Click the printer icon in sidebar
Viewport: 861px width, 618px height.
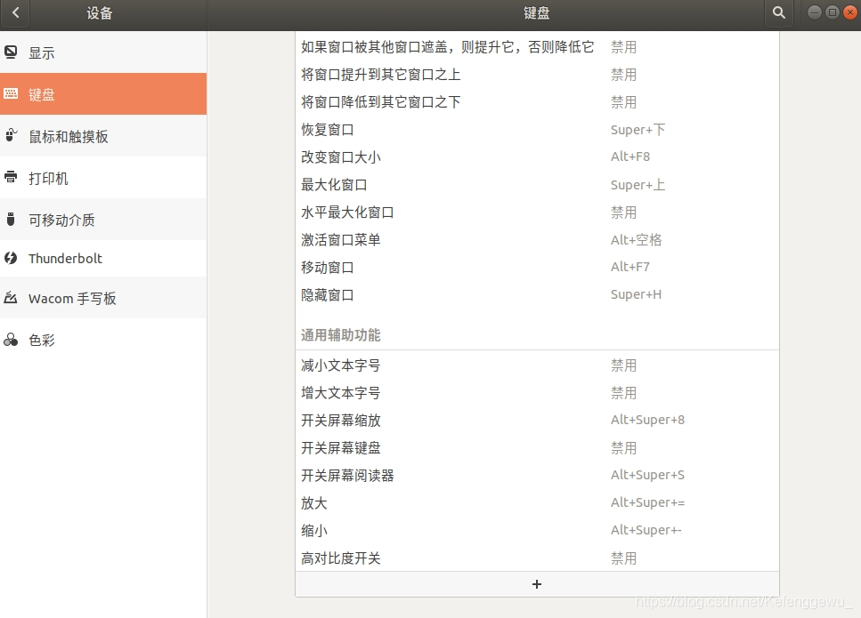(11, 177)
